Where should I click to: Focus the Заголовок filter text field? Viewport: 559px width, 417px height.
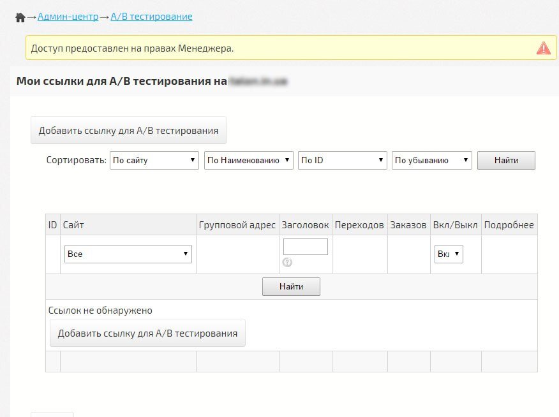click(x=305, y=247)
